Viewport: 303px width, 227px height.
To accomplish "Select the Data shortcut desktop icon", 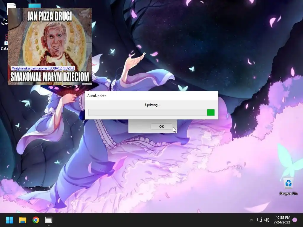I will pos(4,43).
